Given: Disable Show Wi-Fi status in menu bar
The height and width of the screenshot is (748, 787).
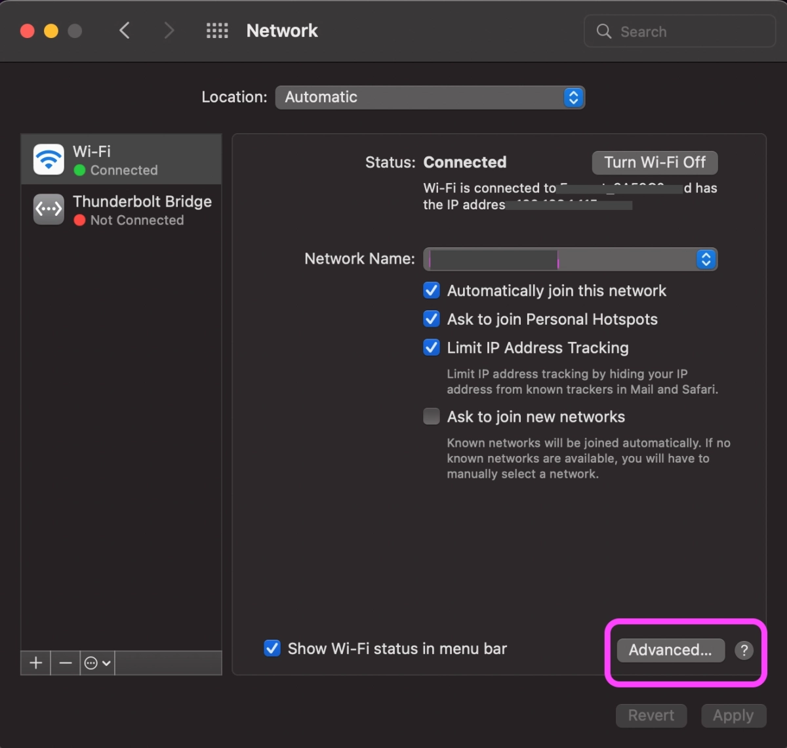Looking at the screenshot, I should 272,648.
